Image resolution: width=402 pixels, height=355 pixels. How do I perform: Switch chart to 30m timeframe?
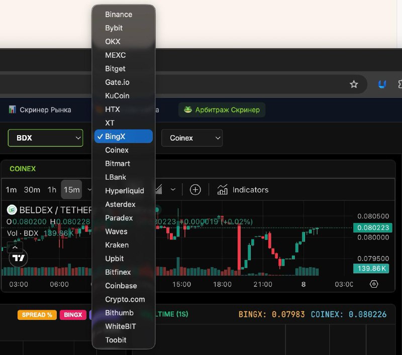pyautogui.click(x=32, y=190)
